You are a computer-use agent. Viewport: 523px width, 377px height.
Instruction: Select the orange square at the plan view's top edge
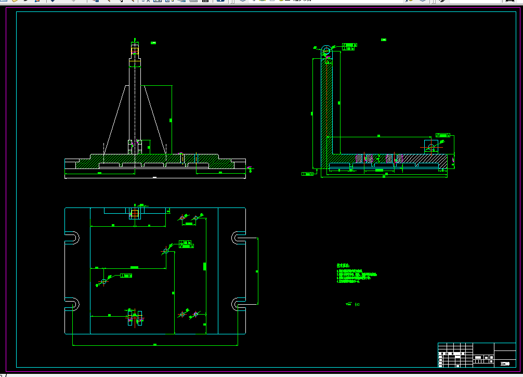tap(135, 214)
